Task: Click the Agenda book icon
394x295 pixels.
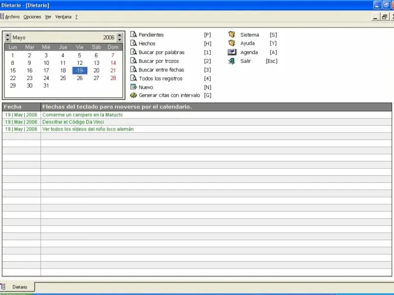Action: [231, 52]
